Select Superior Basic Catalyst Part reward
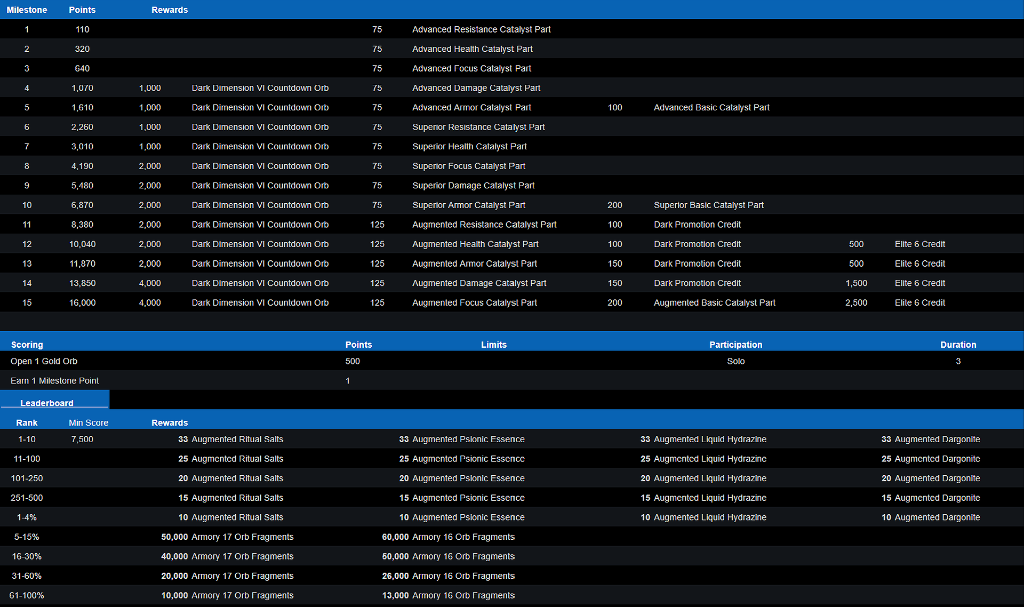This screenshot has width=1024, height=607. point(709,205)
